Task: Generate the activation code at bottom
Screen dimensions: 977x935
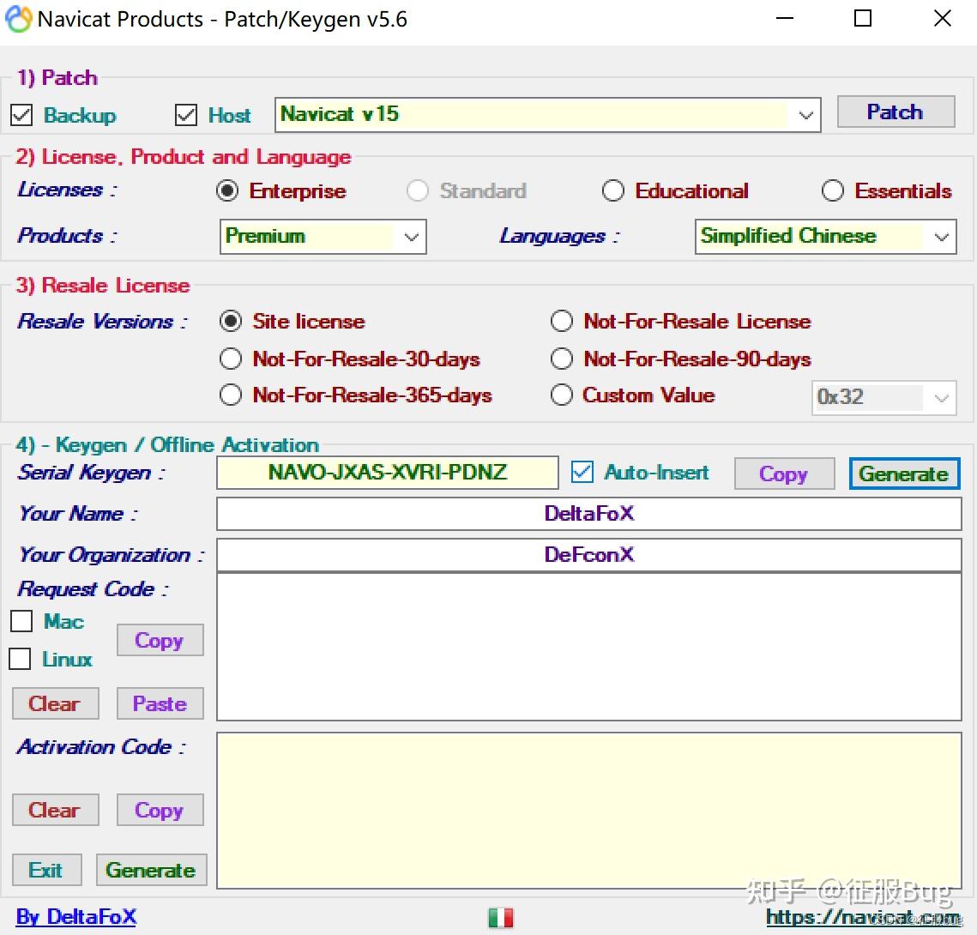Action: pos(152,870)
